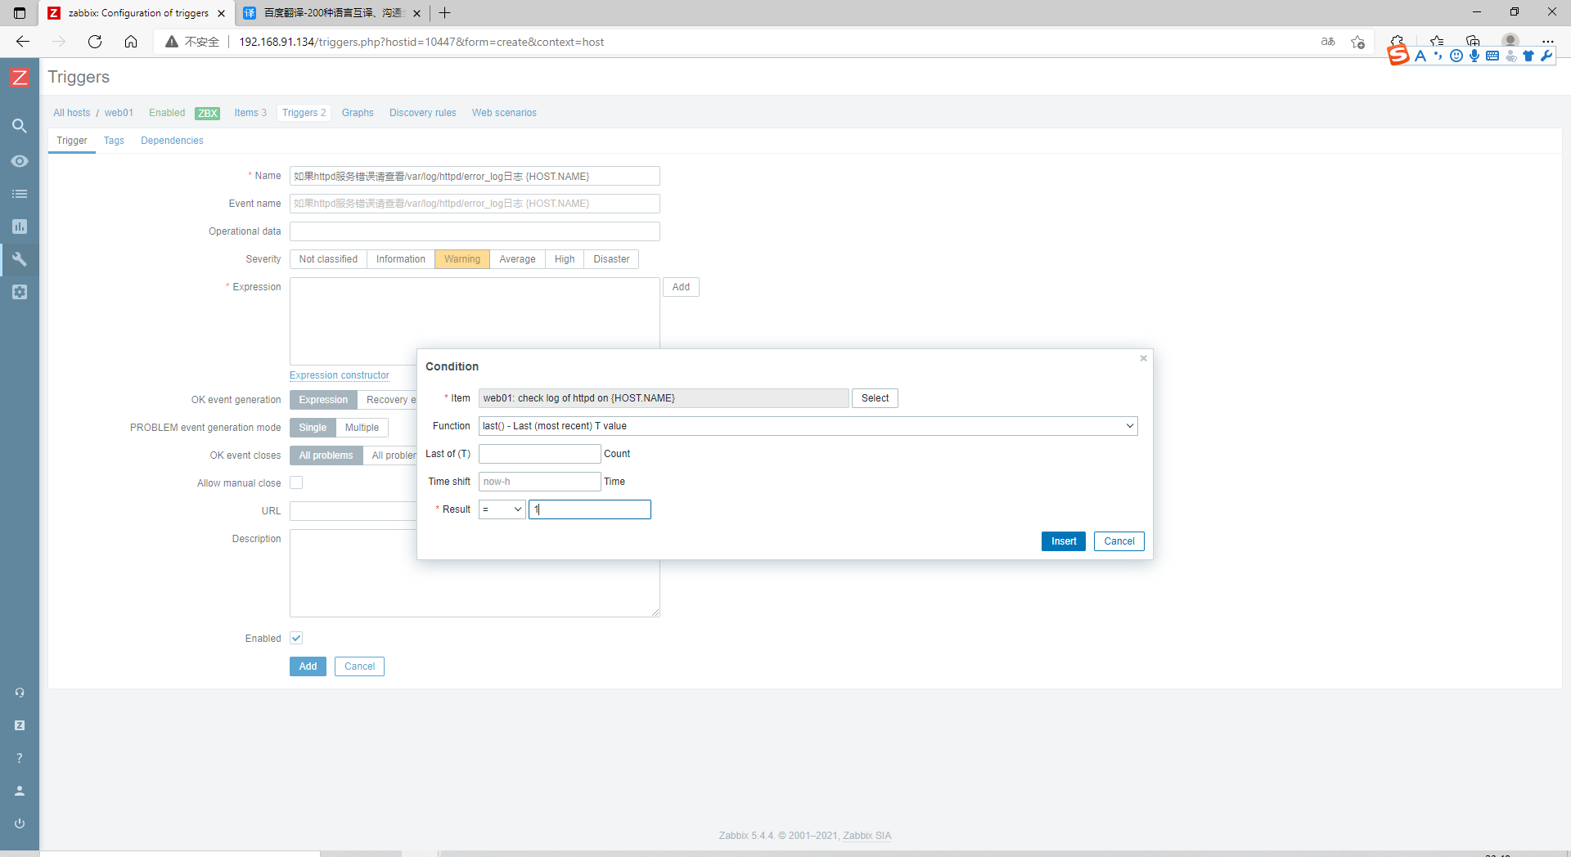This screenshot has width=1571, height=857.
Task: Open User settings person icon in sidebar
Action: tap(20, 791)
